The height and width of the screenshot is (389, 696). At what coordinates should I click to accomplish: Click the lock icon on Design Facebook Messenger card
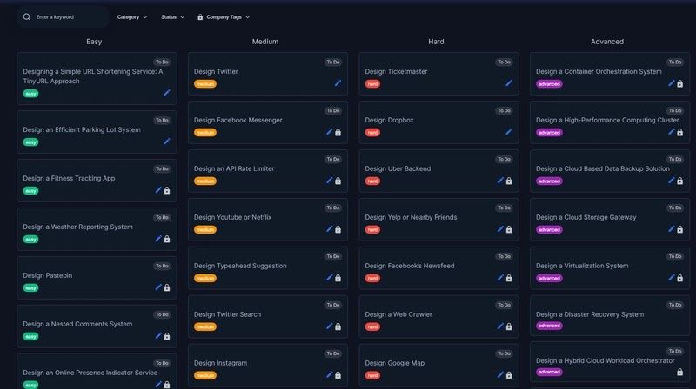pos(338,133)
